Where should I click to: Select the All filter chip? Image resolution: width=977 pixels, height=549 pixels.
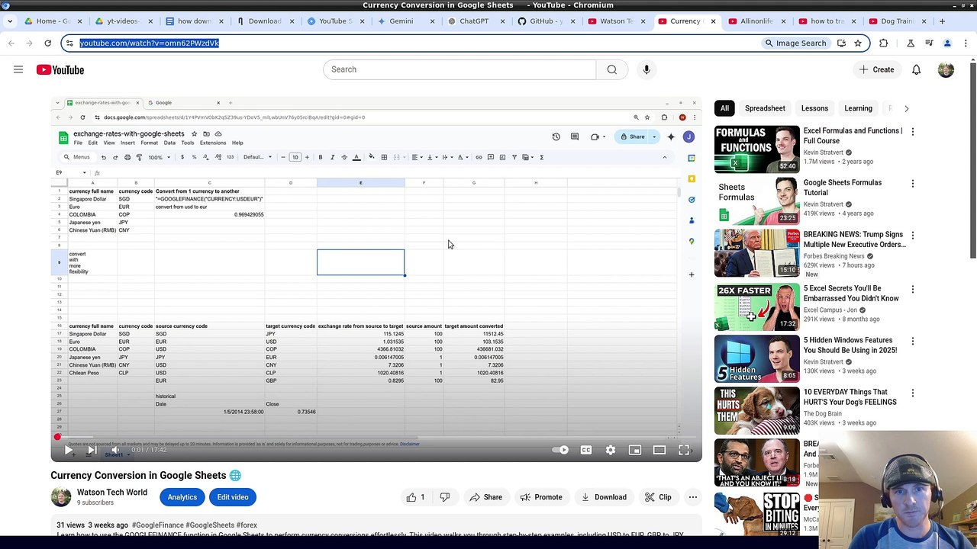(724, 108)
